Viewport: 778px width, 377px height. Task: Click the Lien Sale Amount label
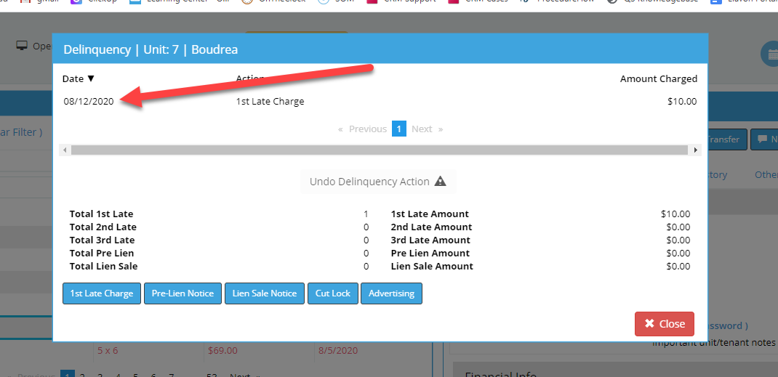(432, 266)
